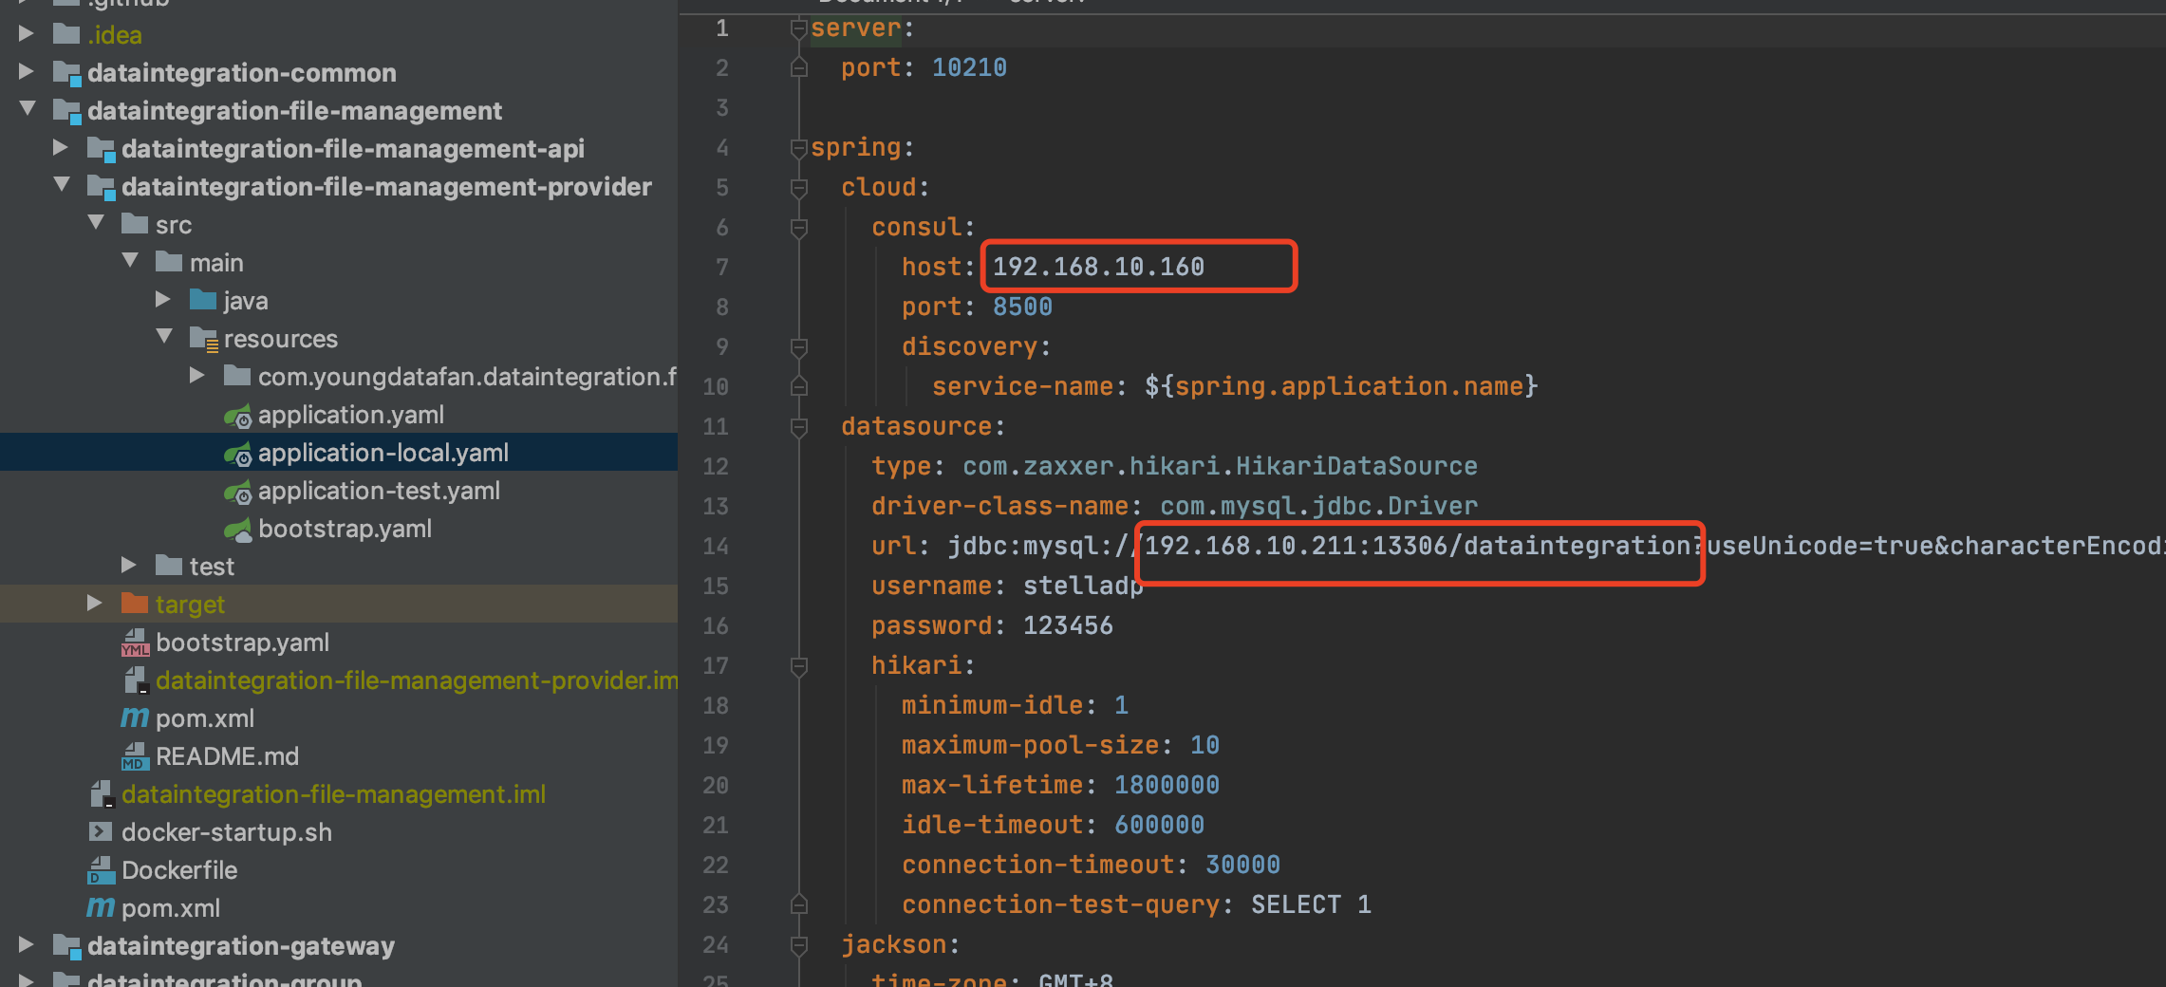Expand the test folder

[129, 566]
